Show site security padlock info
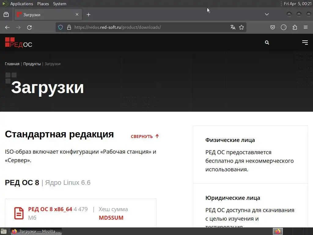The width and height of the screenshot is (313, 235). click(69, 27)
